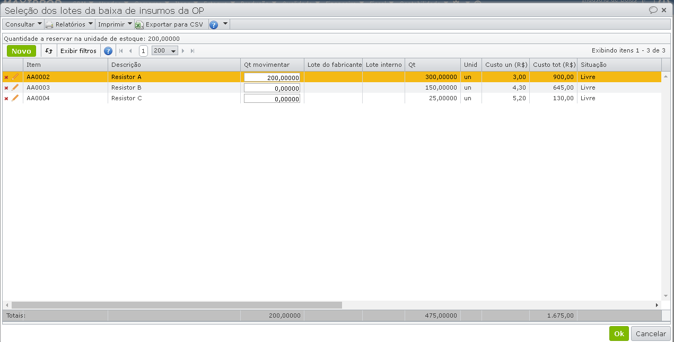Click the edit pencil for row AA0004
674x342 pixels.
tap(15, 98)
